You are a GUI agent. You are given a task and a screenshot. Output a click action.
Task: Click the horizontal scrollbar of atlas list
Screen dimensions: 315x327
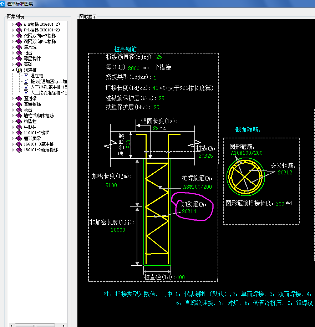(x=35, y=325)
